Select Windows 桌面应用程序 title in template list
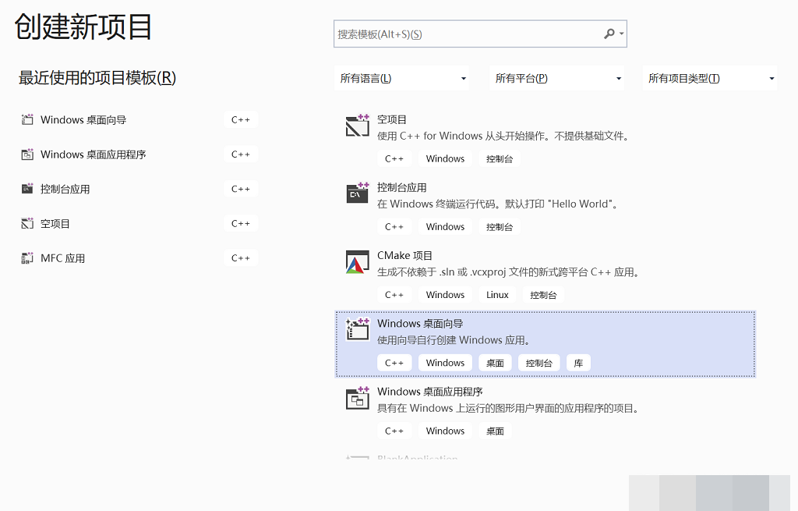Image resolution: width=798 pixels, height=511 pixels. point(430,392)
